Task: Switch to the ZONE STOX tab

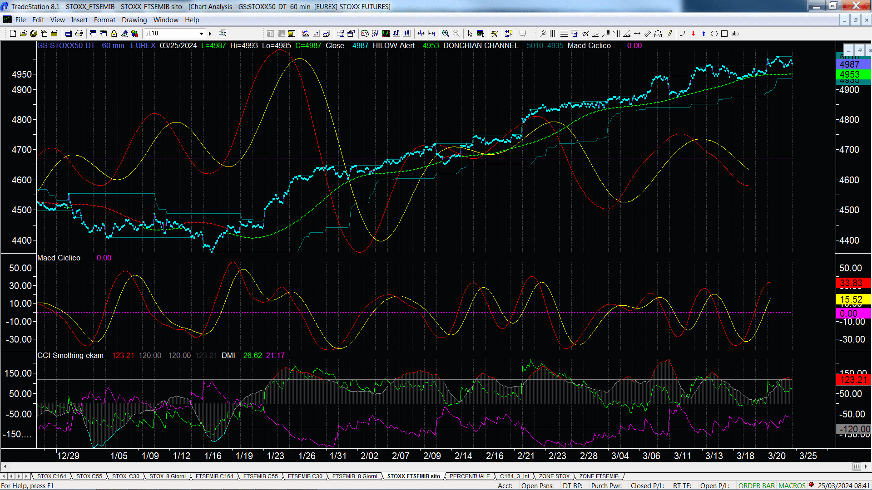Action: (554, 476)
